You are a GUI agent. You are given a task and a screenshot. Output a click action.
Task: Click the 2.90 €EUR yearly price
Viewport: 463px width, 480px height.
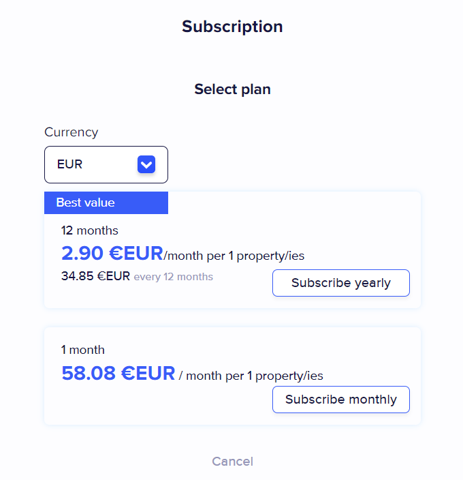click(x=112, y=254)
